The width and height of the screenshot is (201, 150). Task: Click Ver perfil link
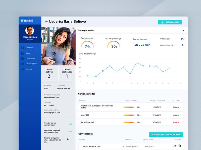click(30, 40)
